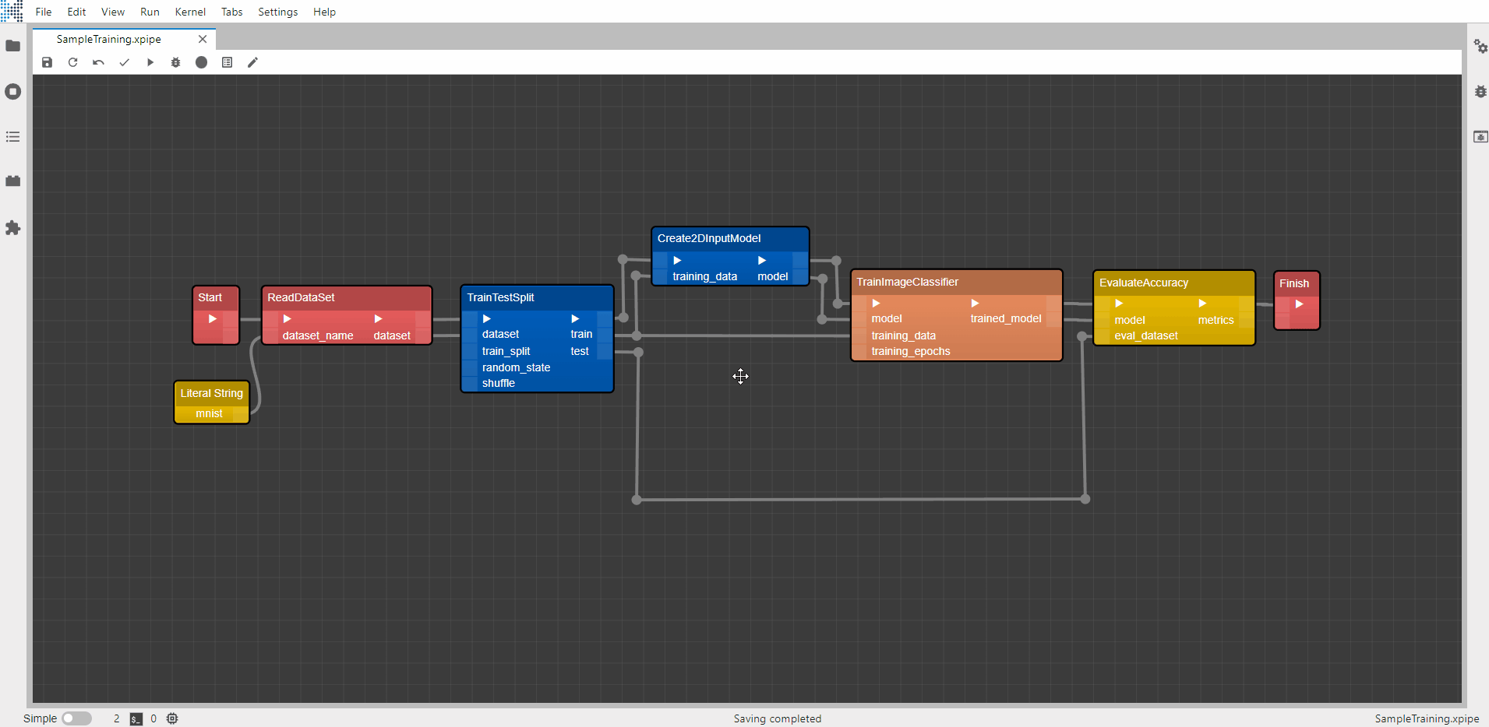Click the Undo arrow icon in the toolbar

(x=98, y=62)
